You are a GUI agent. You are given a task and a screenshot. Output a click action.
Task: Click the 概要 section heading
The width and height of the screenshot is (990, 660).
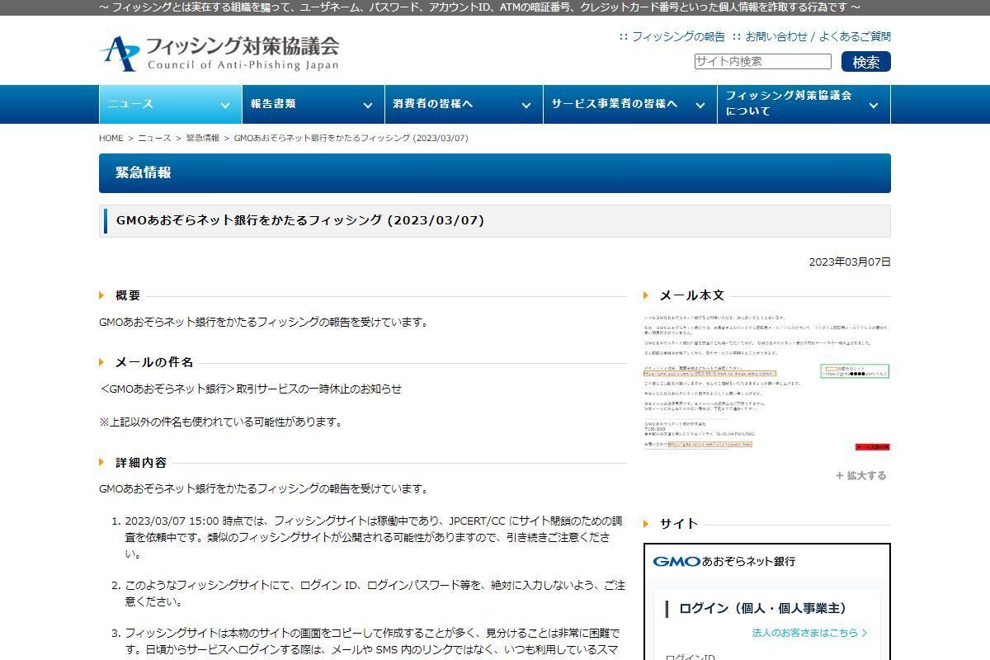128,295
